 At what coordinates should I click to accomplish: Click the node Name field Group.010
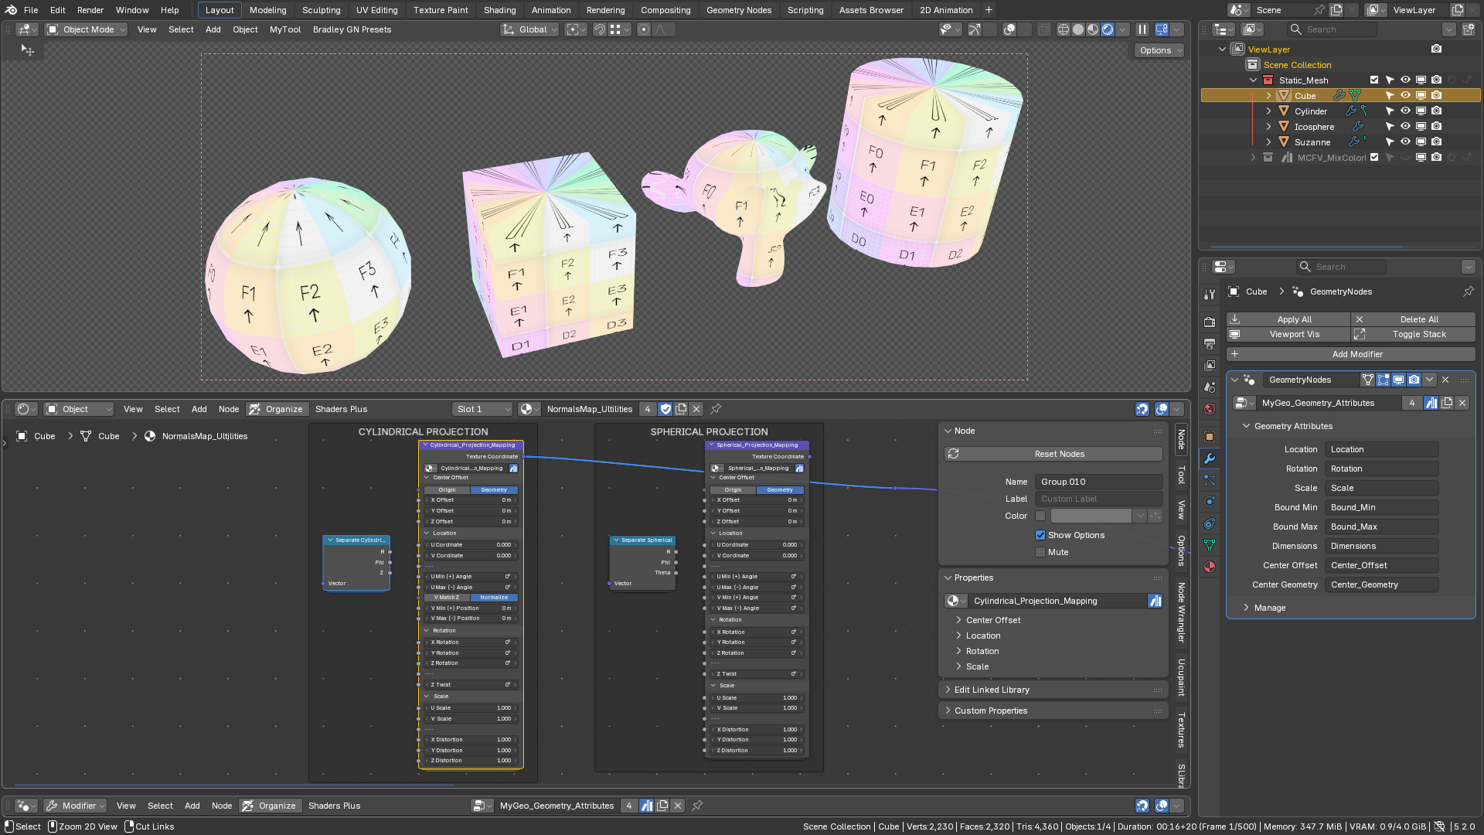tap(1098, 482)
